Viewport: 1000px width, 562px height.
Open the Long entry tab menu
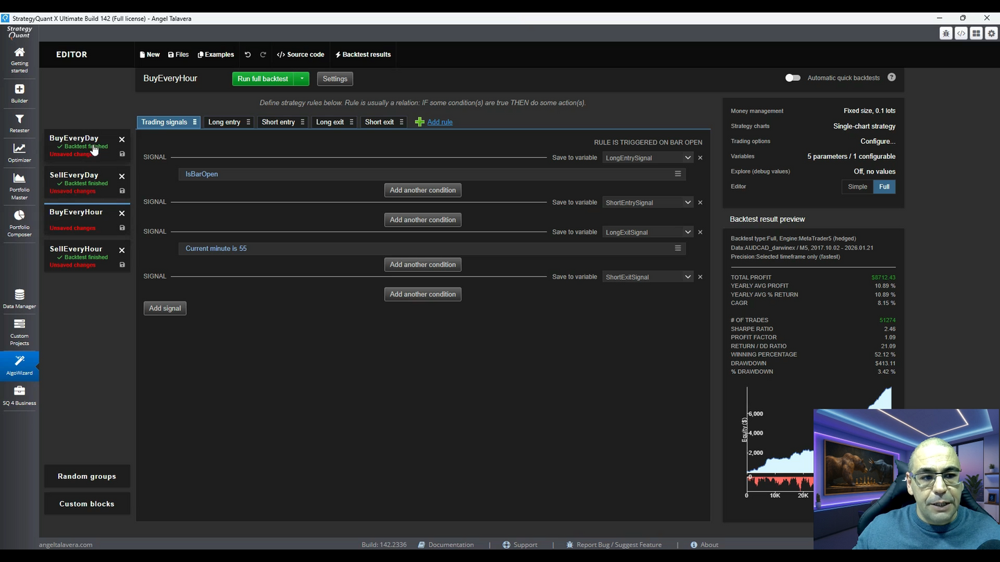pyautogui.click(x=248, y=122)
